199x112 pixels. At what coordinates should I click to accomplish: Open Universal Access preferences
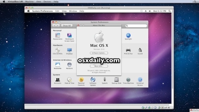click(140, 80)
